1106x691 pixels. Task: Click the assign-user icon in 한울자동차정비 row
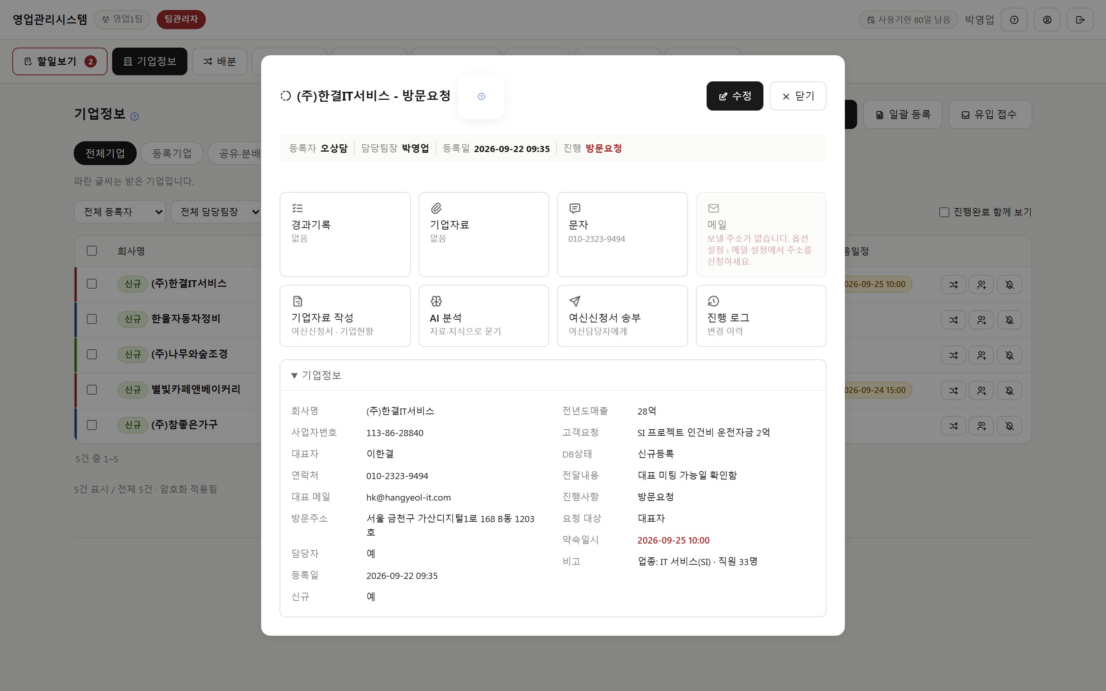[981, 320]
